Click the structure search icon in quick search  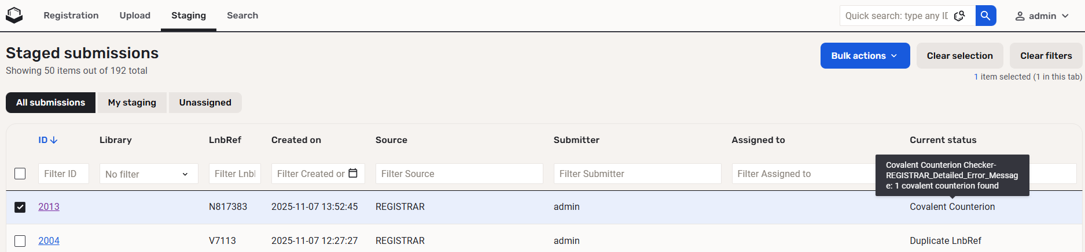point(959,16)
